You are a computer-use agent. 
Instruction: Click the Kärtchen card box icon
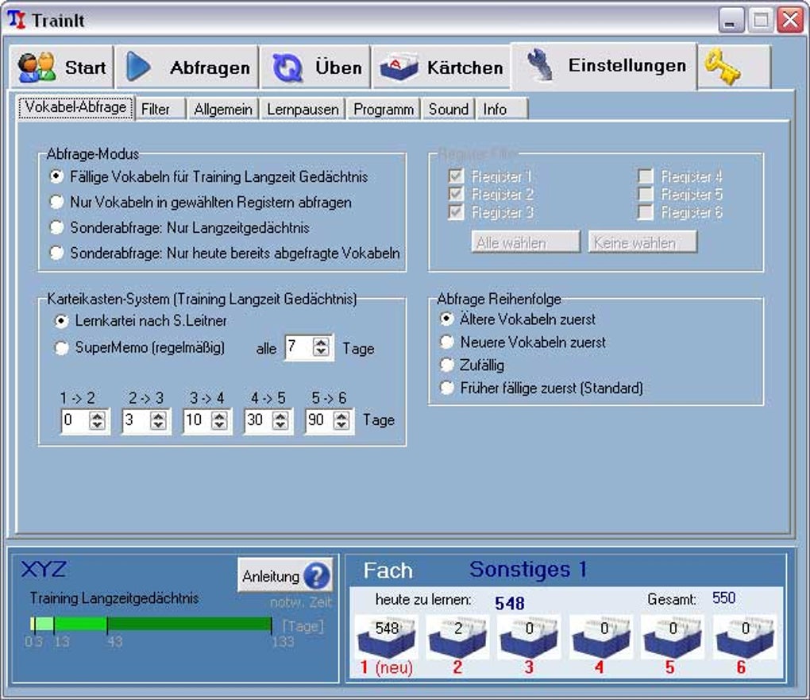[399, 68]
